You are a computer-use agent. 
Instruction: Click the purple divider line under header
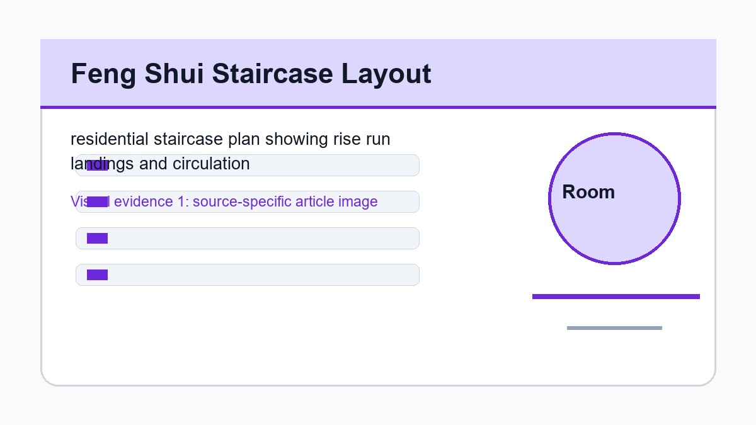point(378,107)
